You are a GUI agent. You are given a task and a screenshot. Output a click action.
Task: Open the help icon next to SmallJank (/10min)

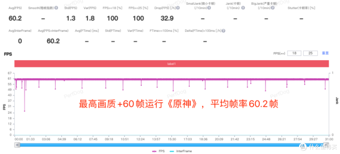coord(209,8)
